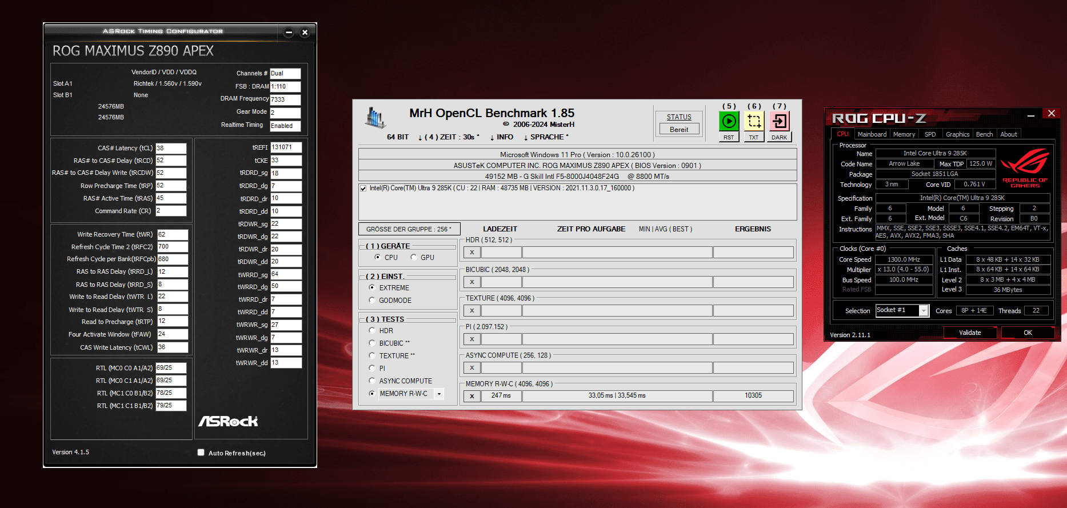Click Refresh Cycle Time 2 (tRFC2) field

pos(172,247)
